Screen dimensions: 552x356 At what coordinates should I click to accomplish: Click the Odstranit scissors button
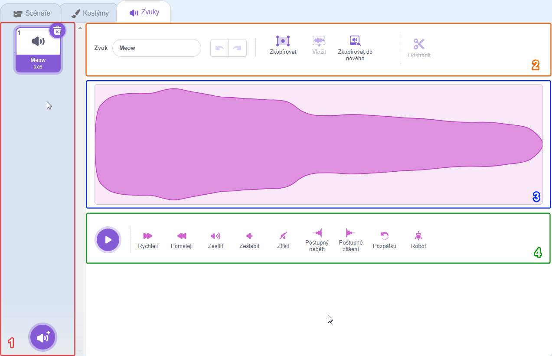[419, 44]
